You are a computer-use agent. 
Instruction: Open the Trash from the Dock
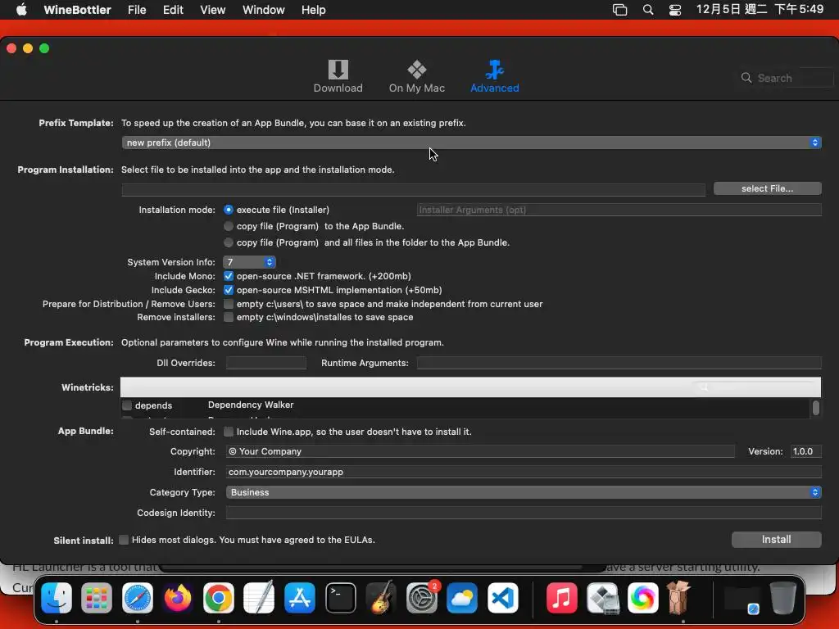[782, 597]
